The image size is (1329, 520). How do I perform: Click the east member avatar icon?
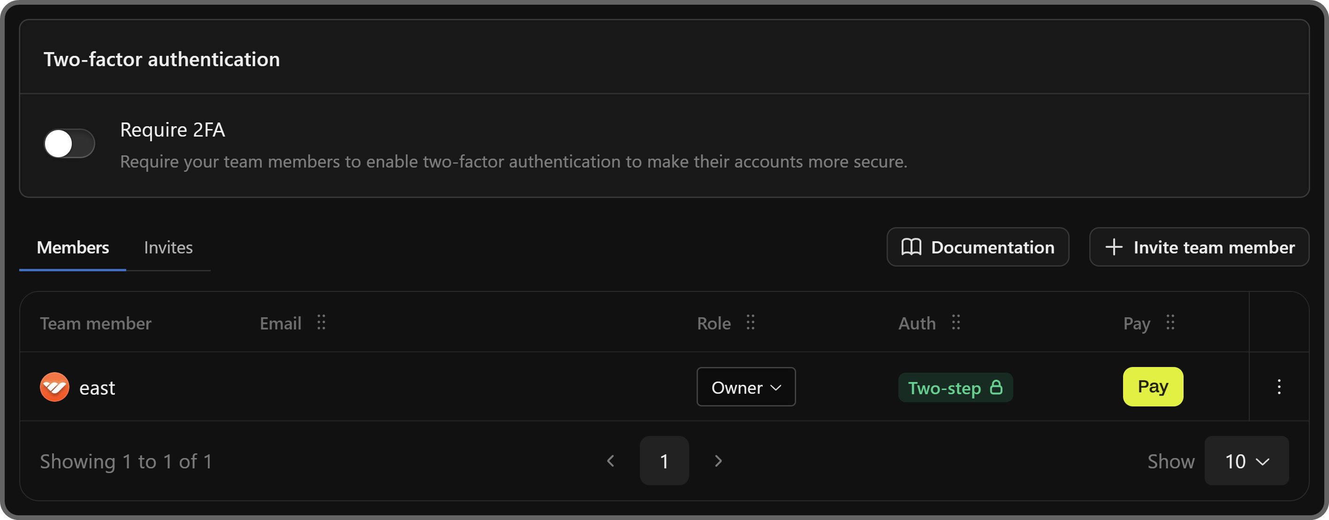tap(54, 387)
